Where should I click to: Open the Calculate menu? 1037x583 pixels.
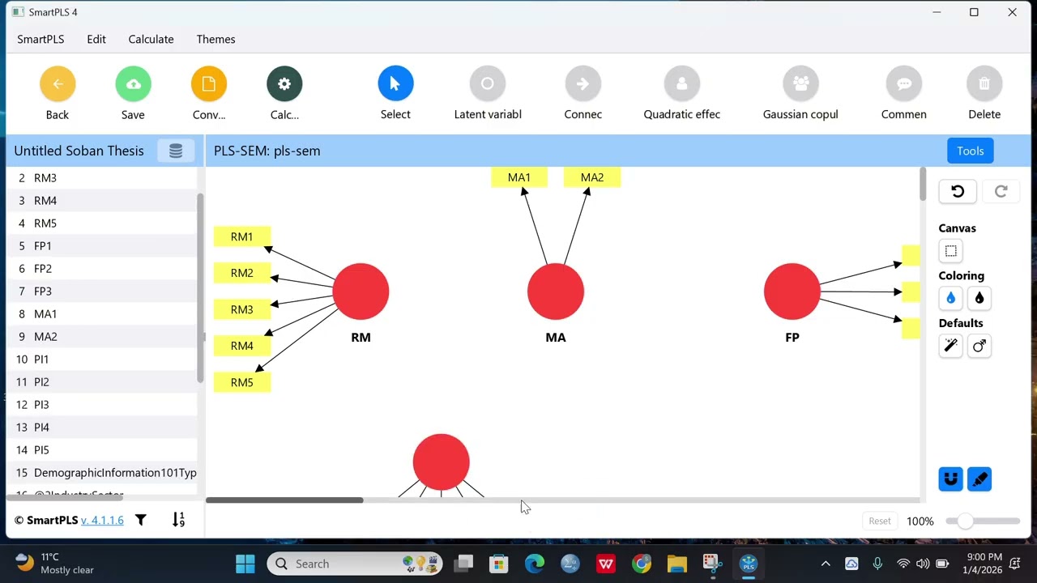point(151,39)
